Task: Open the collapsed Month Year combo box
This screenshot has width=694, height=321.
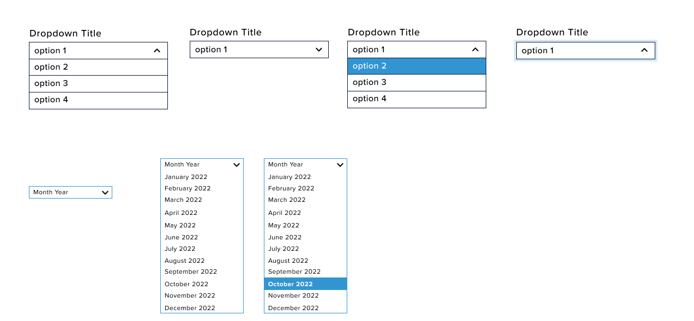Action: [x=70, y=192]
